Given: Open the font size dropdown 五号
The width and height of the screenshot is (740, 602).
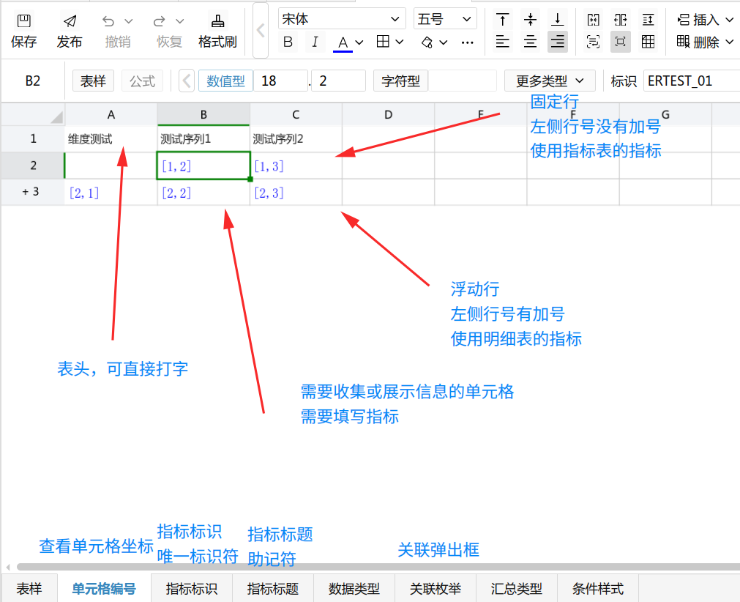Looking at the screenshot, I should pos(445,19).
